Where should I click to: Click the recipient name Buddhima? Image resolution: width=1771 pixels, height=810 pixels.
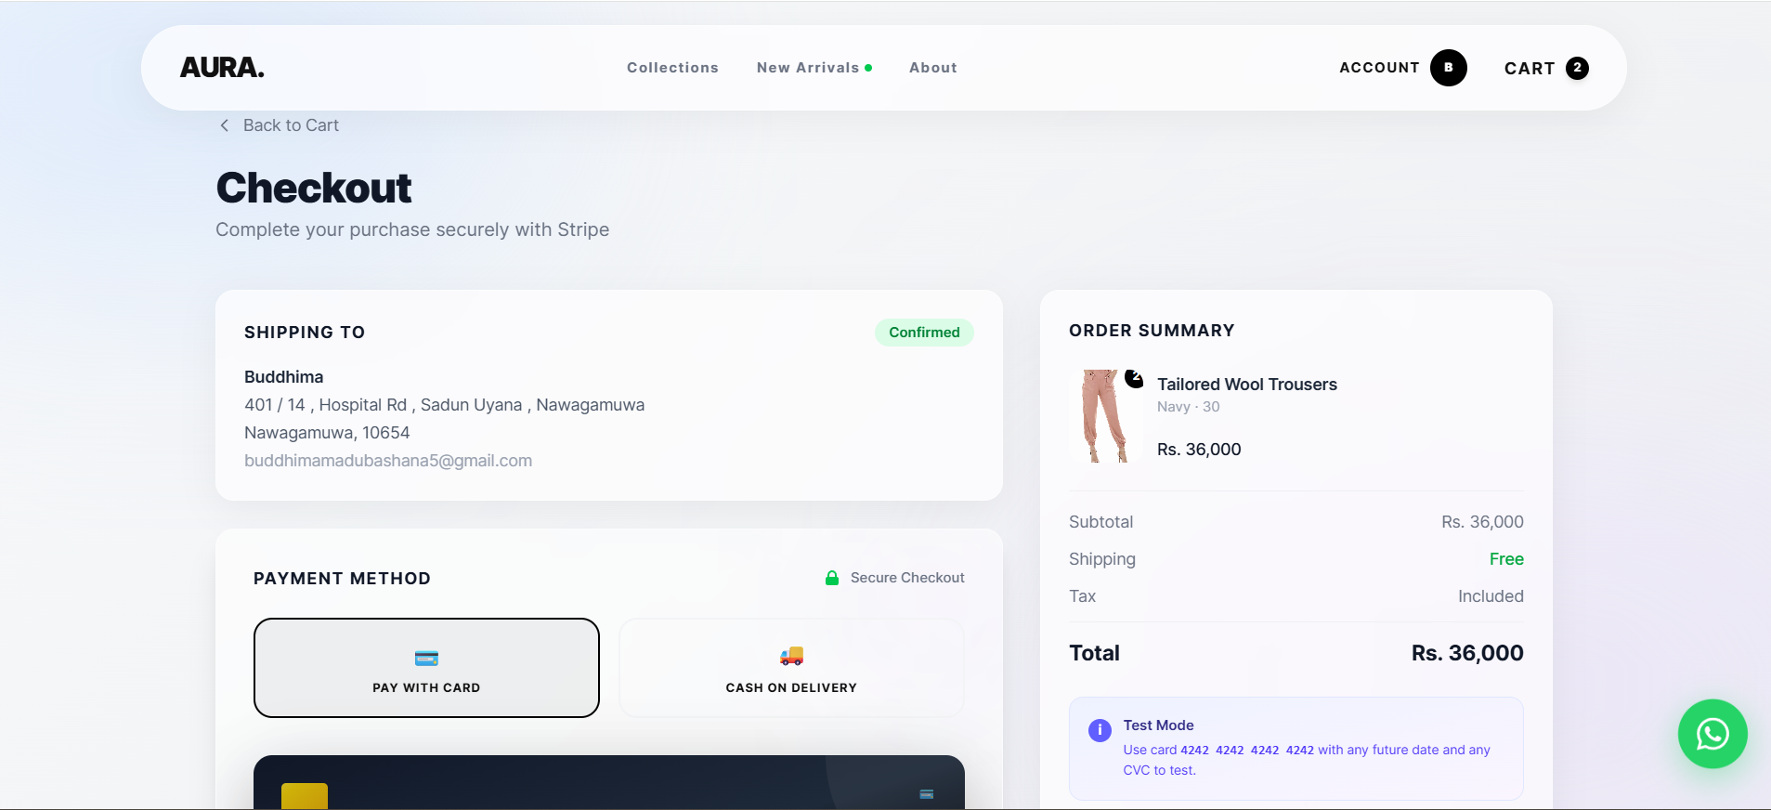pos(284,377)
